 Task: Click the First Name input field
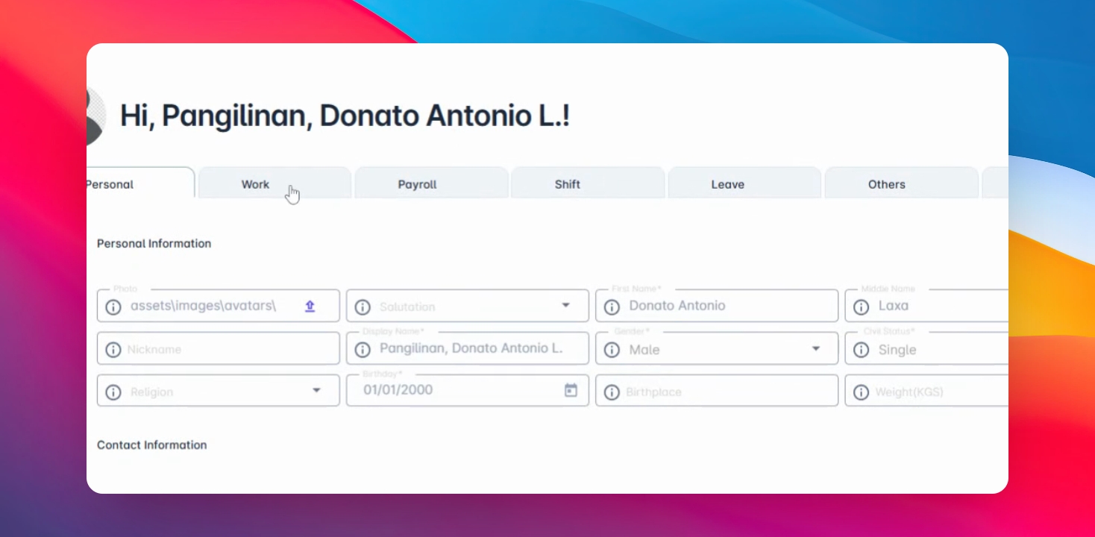tap(717, 306)
